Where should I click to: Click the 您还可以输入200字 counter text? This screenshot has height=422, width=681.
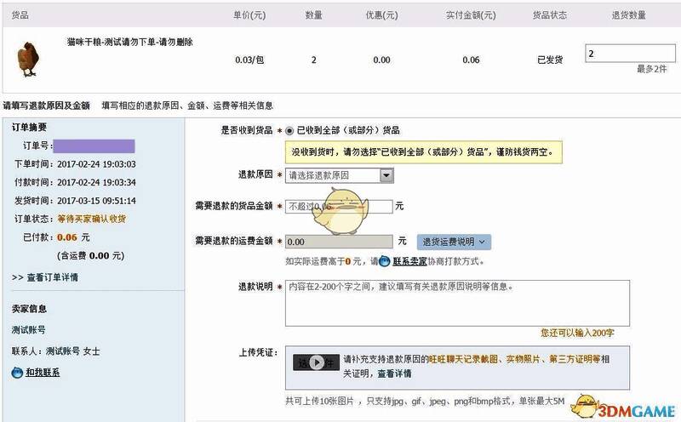pyautogui.click(x=577, y=333)
